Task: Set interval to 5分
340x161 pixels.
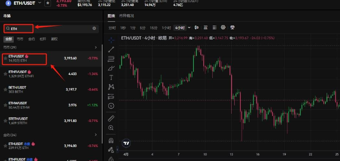Action: (x=142, y=28)
